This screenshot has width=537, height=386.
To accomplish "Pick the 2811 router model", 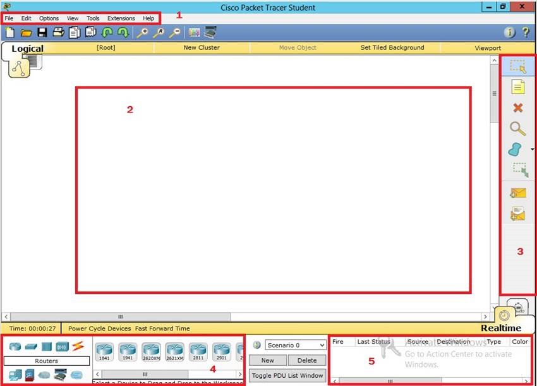I will click(198, 352).
